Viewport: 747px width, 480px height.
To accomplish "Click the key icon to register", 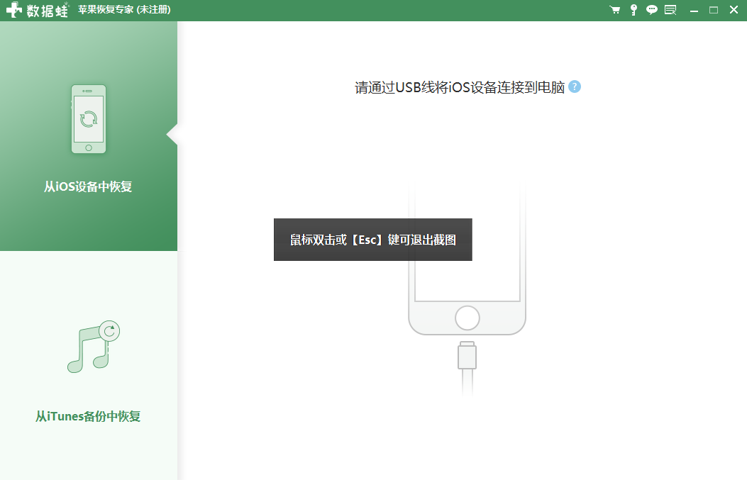I will pyautogui.click(x=633, y=10).
